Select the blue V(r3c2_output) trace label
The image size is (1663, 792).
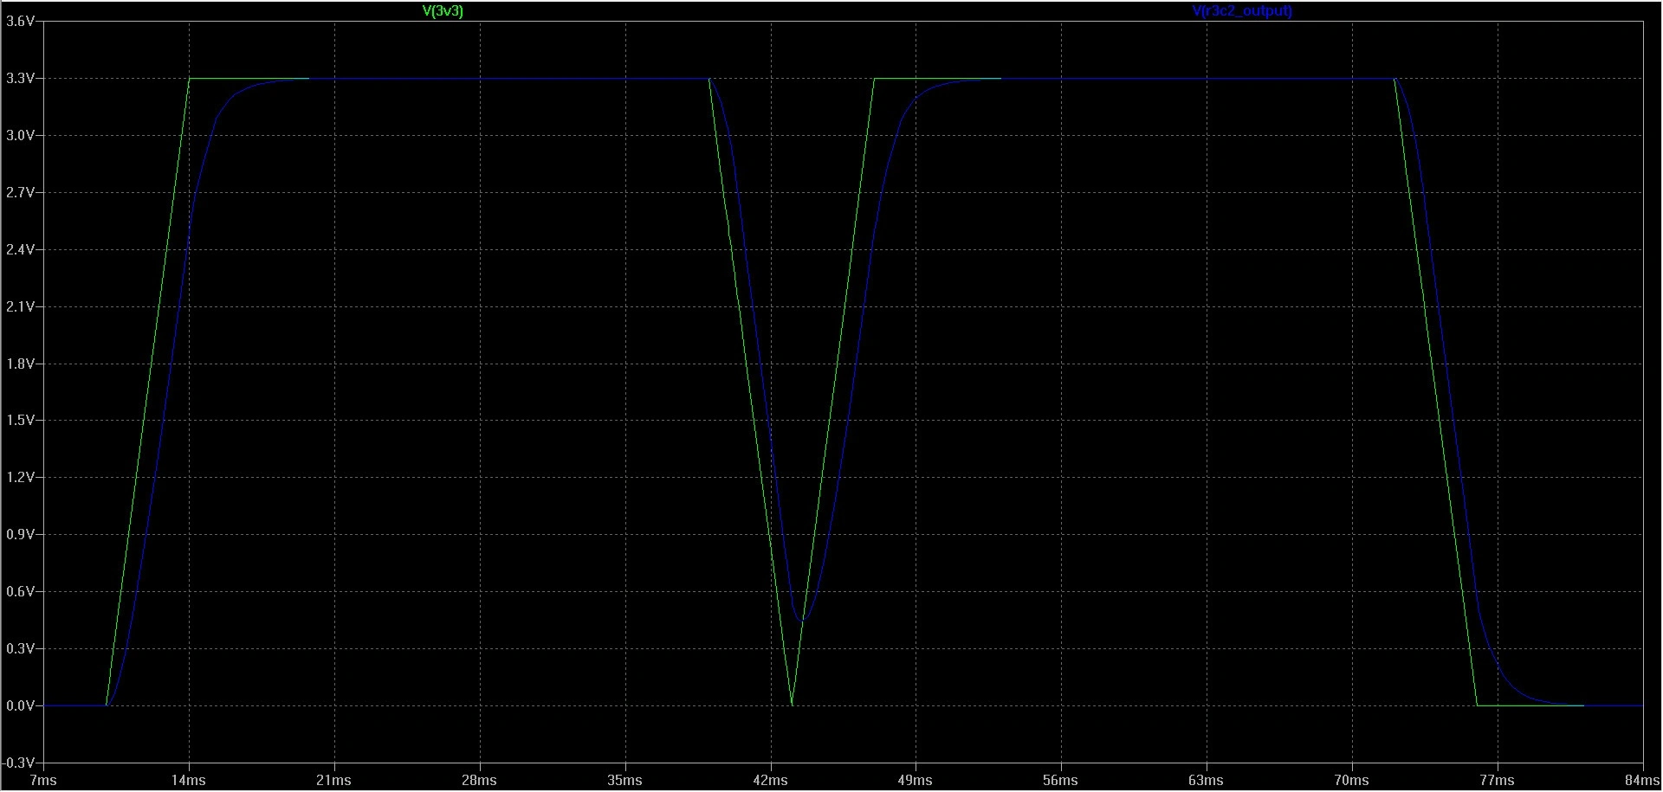[1242, 11]
